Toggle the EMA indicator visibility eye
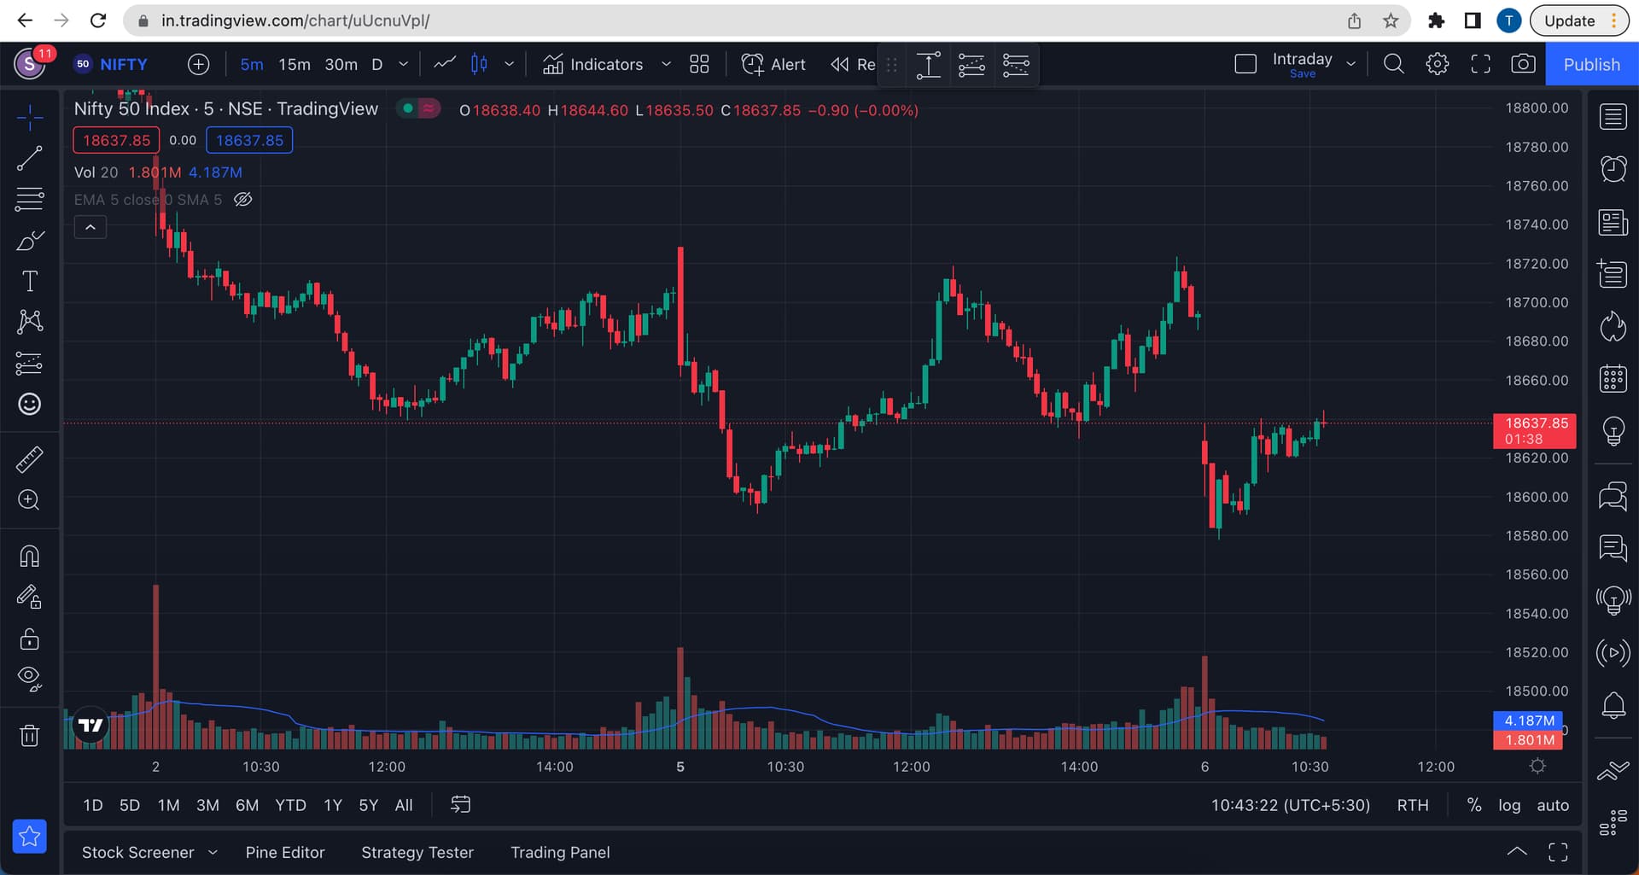 243,200
